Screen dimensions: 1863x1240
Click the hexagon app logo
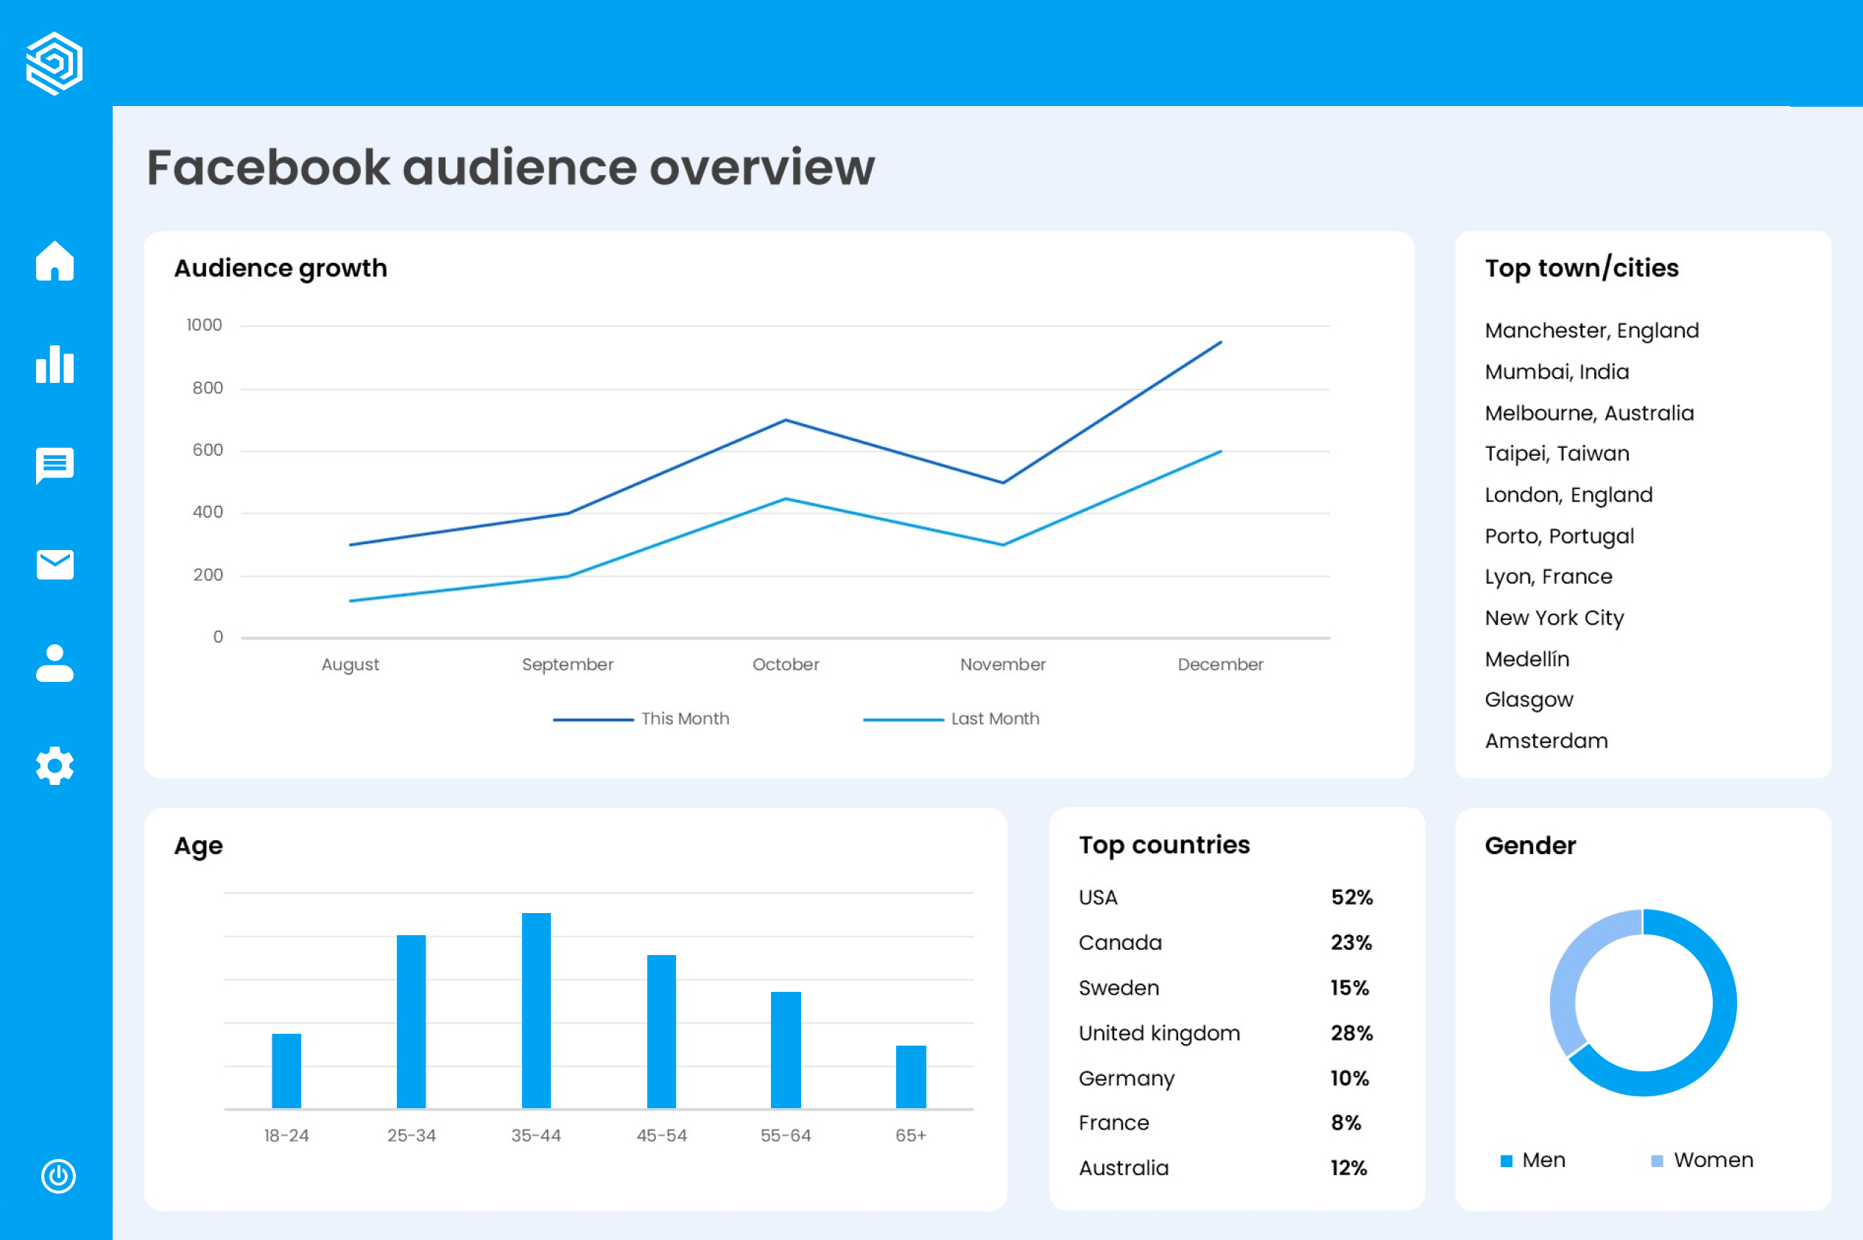[54, 63]
